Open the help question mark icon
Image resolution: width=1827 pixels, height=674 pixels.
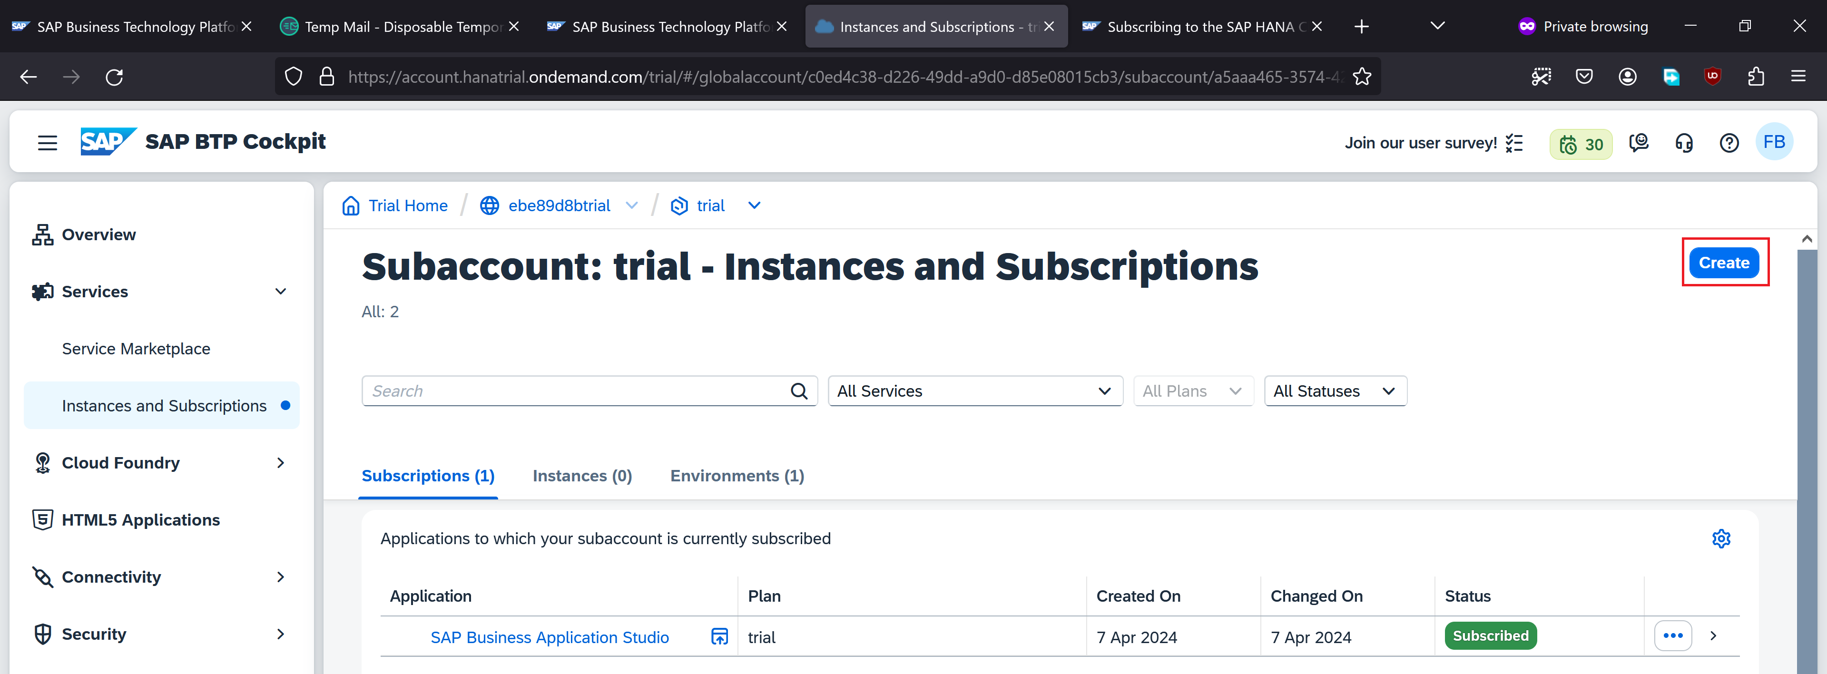1729,143
